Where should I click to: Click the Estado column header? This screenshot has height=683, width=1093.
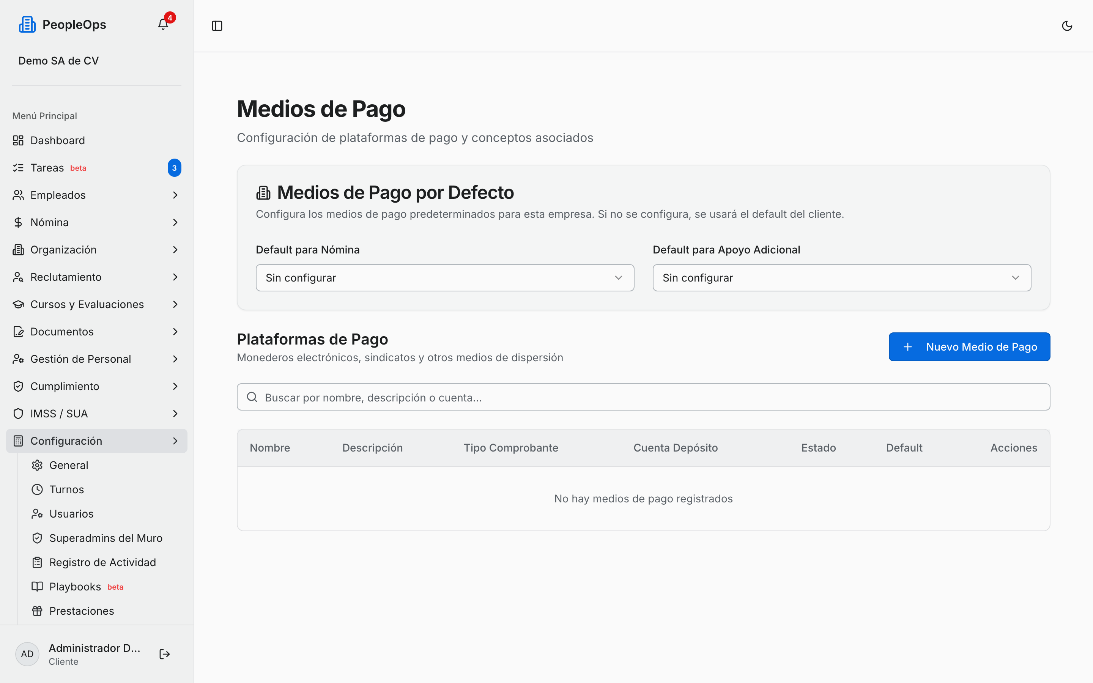pyautogui.click(x=818, y=448)
